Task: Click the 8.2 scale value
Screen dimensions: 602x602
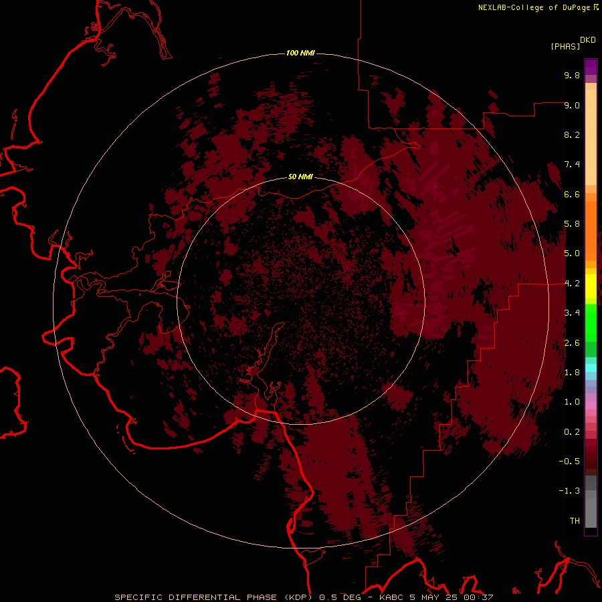Action: pos(572,134)
